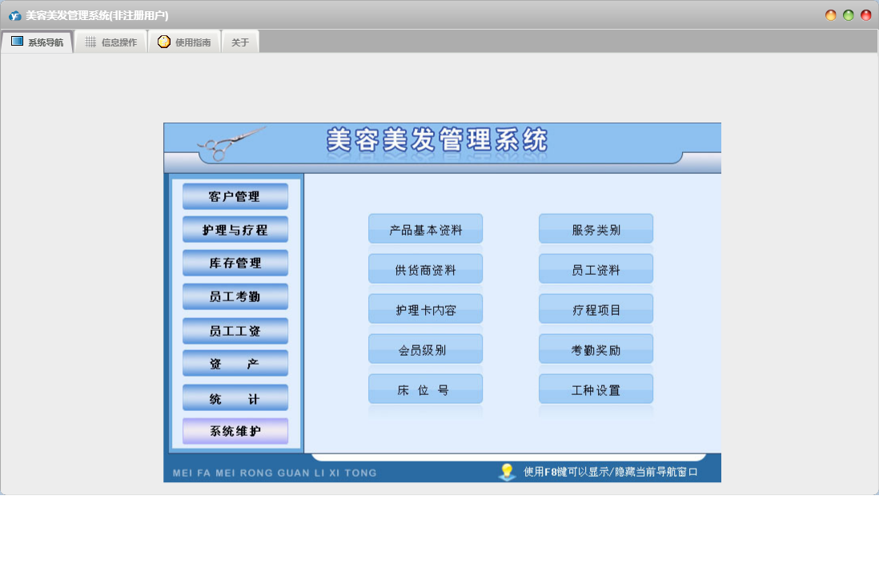The image size is (879, 576).
Task: Open the 资产 section in sidebar
Action: pos(235,364)
